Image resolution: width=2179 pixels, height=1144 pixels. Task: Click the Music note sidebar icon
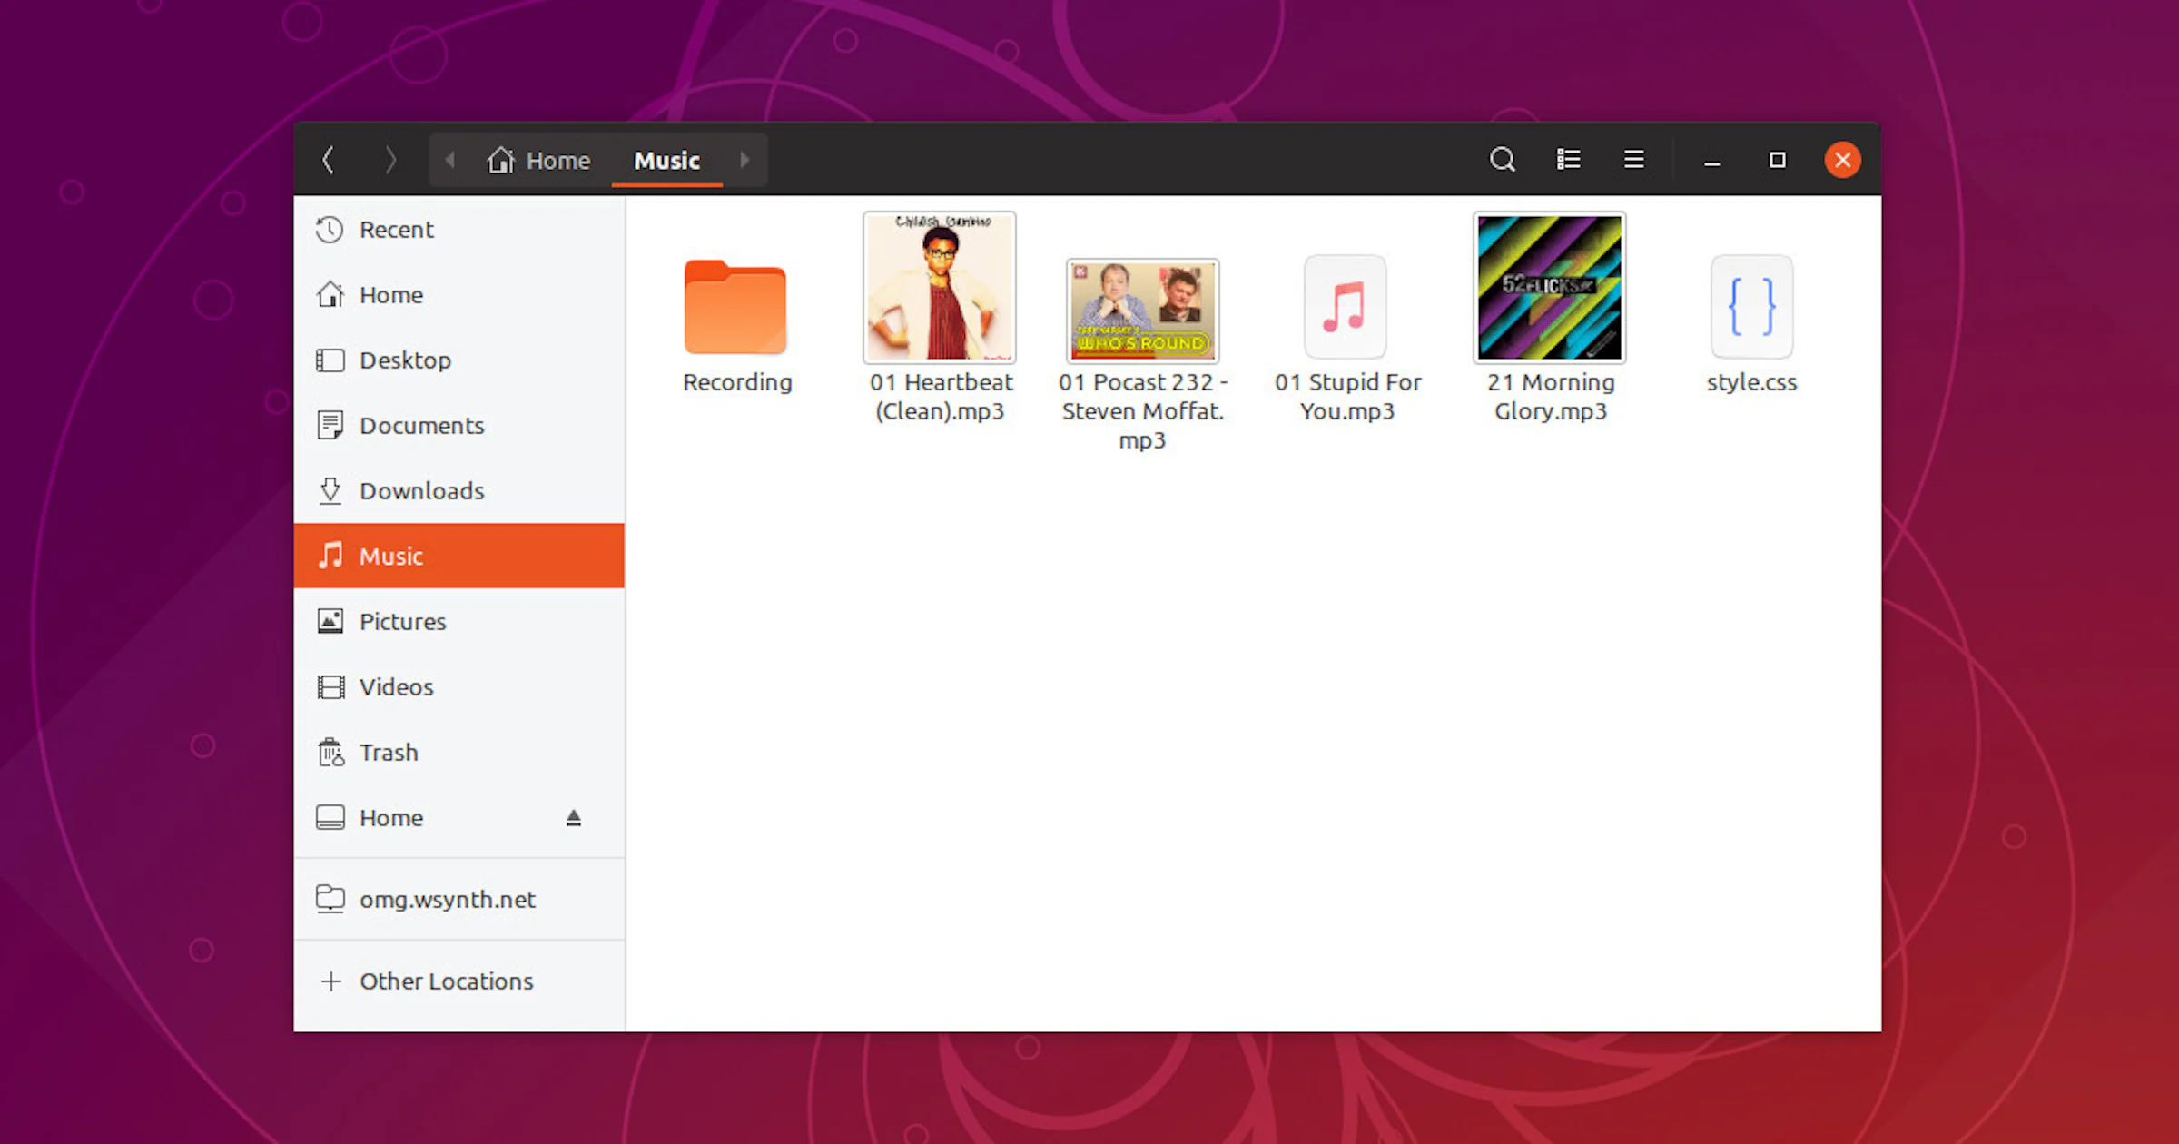pyautogui.click(x=330, y=555)
